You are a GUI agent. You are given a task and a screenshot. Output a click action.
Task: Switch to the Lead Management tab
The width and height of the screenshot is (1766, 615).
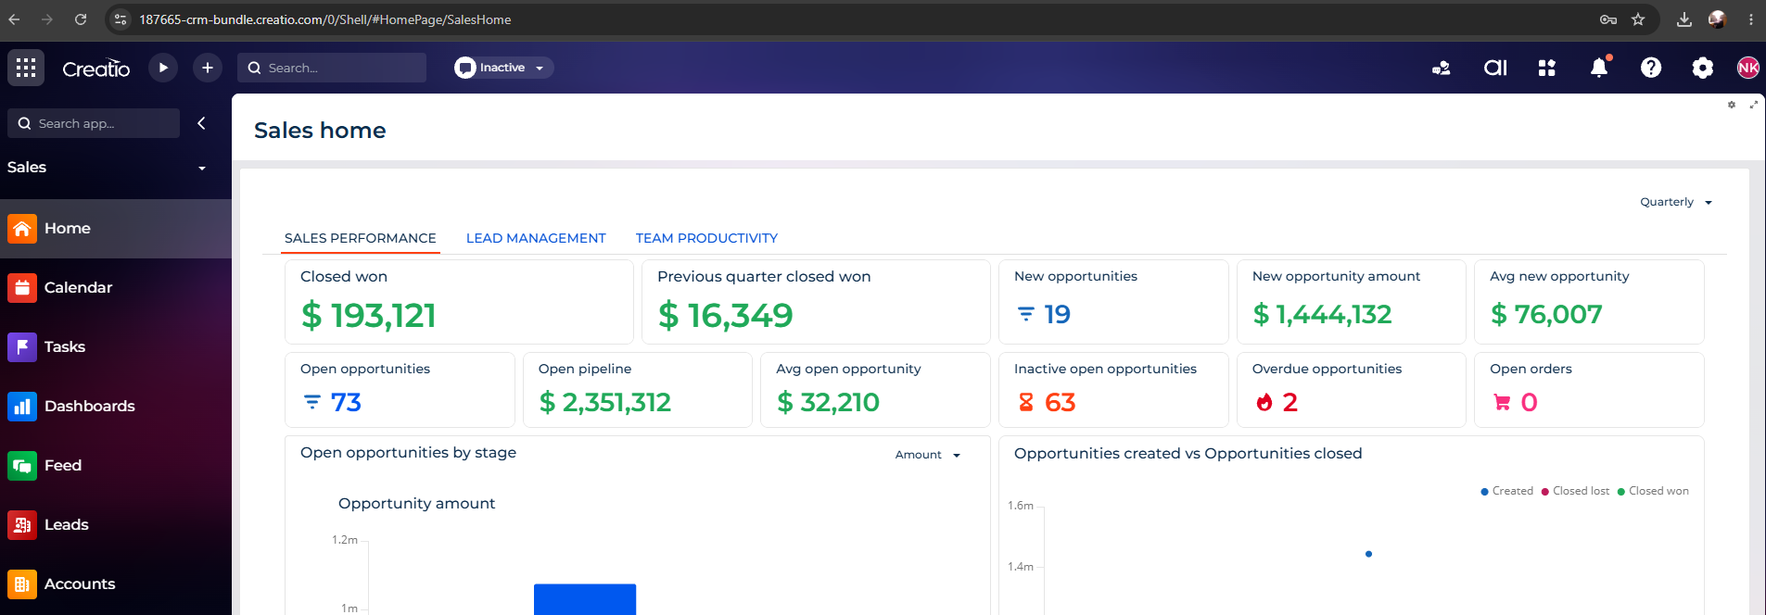tap(536, 238)
